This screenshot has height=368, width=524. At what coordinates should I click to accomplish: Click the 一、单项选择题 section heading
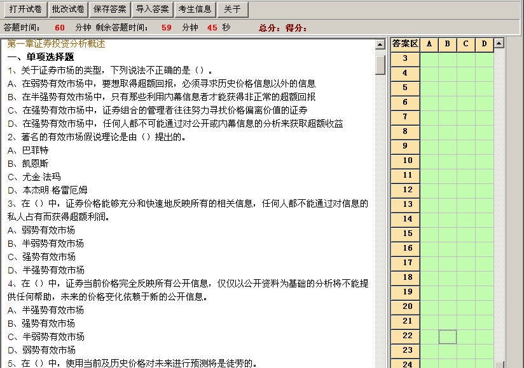(41, 57)
